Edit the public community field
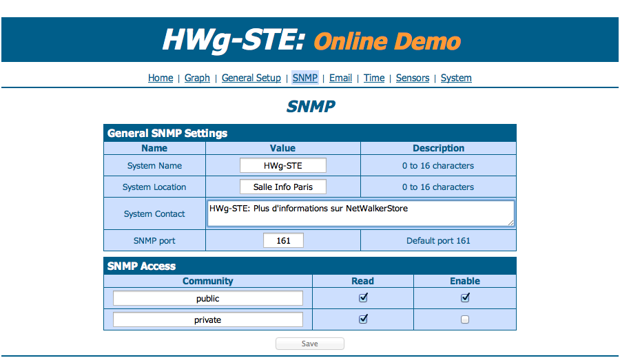 coord(208,298)
